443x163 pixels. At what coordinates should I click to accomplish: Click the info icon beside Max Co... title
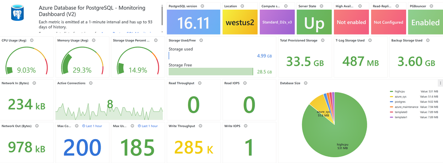click(x=77, y=126)
